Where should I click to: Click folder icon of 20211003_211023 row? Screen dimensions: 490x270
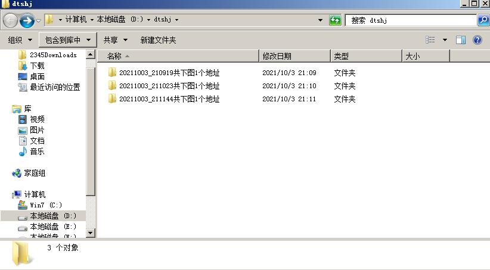[112, 85]
